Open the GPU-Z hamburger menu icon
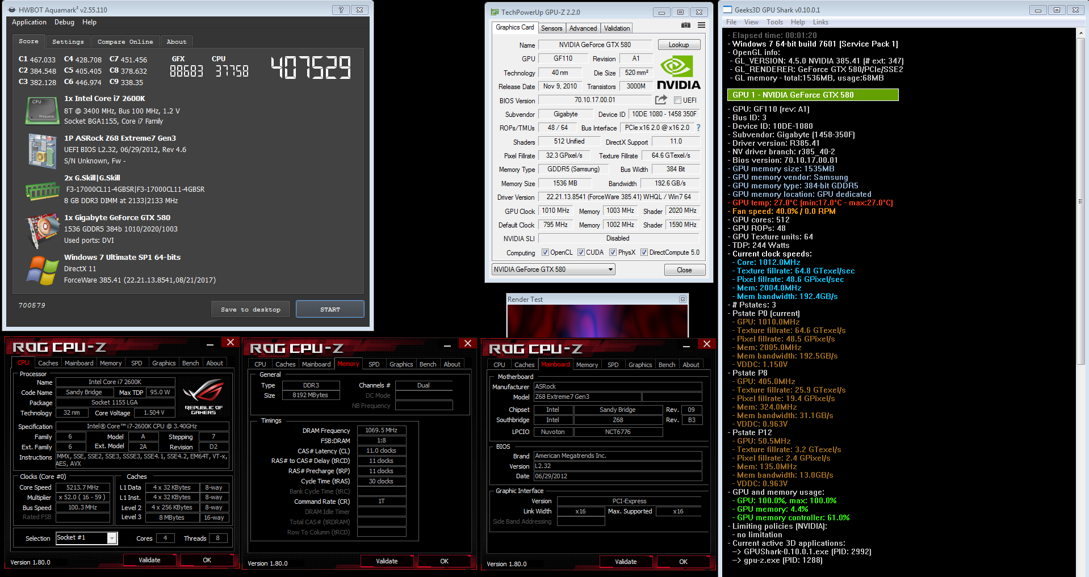 coord(701,25)
